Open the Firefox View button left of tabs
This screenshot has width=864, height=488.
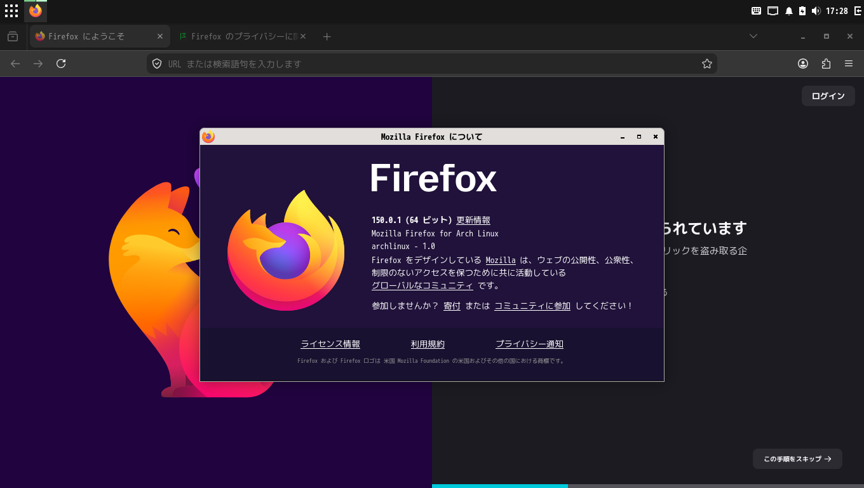(13, 37)
